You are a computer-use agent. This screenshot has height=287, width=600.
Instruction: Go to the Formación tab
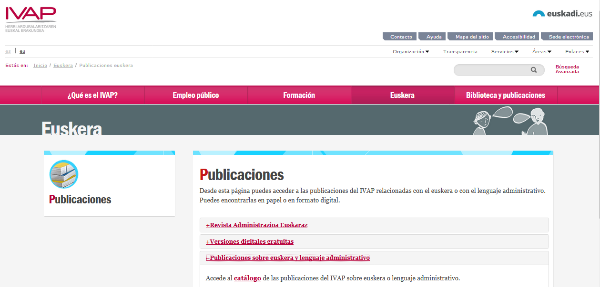299,96
